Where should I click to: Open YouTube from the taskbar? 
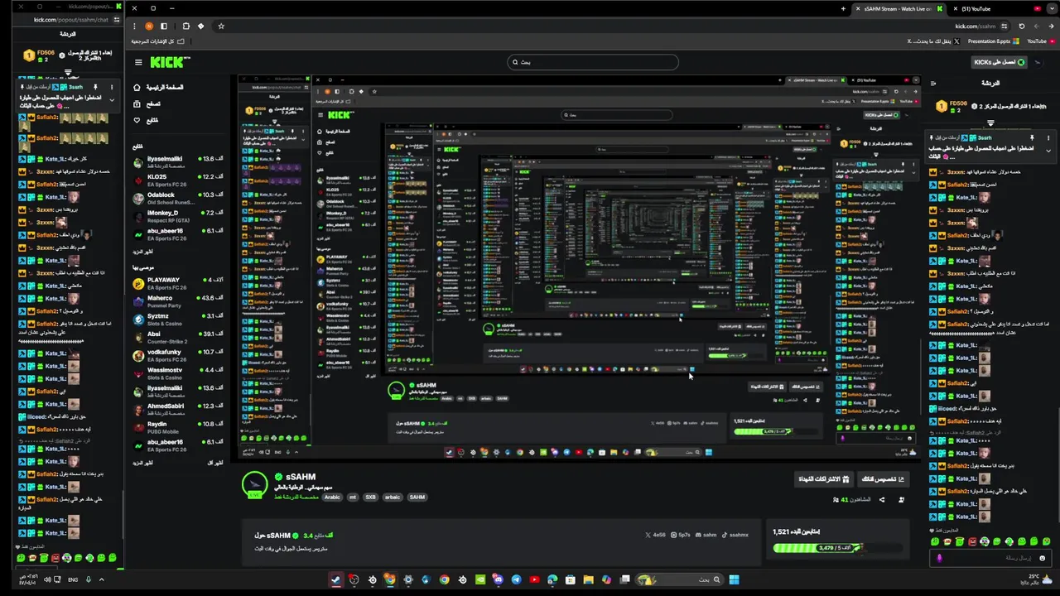pyautogui.click(x=534, y=579)
